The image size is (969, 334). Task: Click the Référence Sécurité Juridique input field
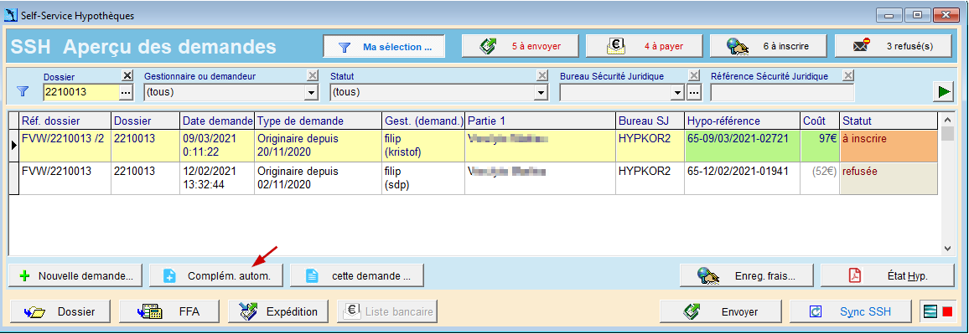click(782, 93)
